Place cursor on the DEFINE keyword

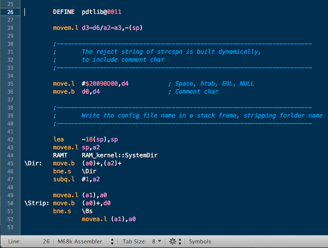pos(64,11)
